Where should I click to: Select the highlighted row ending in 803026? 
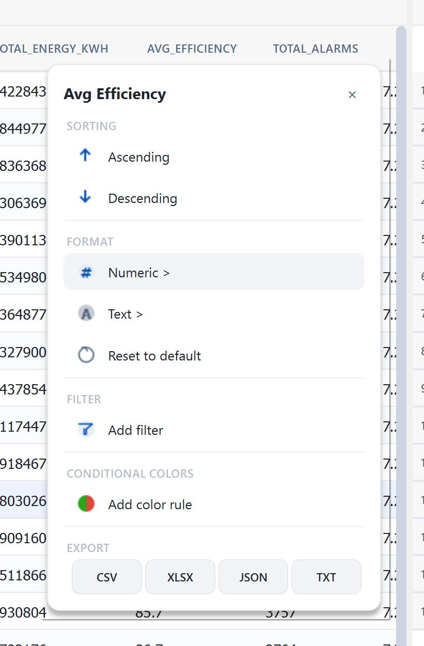pyautogui.click(x=23, y=500)
